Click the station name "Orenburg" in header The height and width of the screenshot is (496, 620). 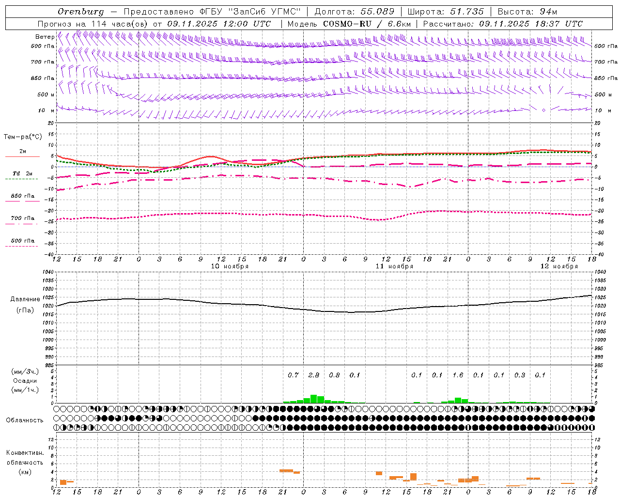click(80, 12)
